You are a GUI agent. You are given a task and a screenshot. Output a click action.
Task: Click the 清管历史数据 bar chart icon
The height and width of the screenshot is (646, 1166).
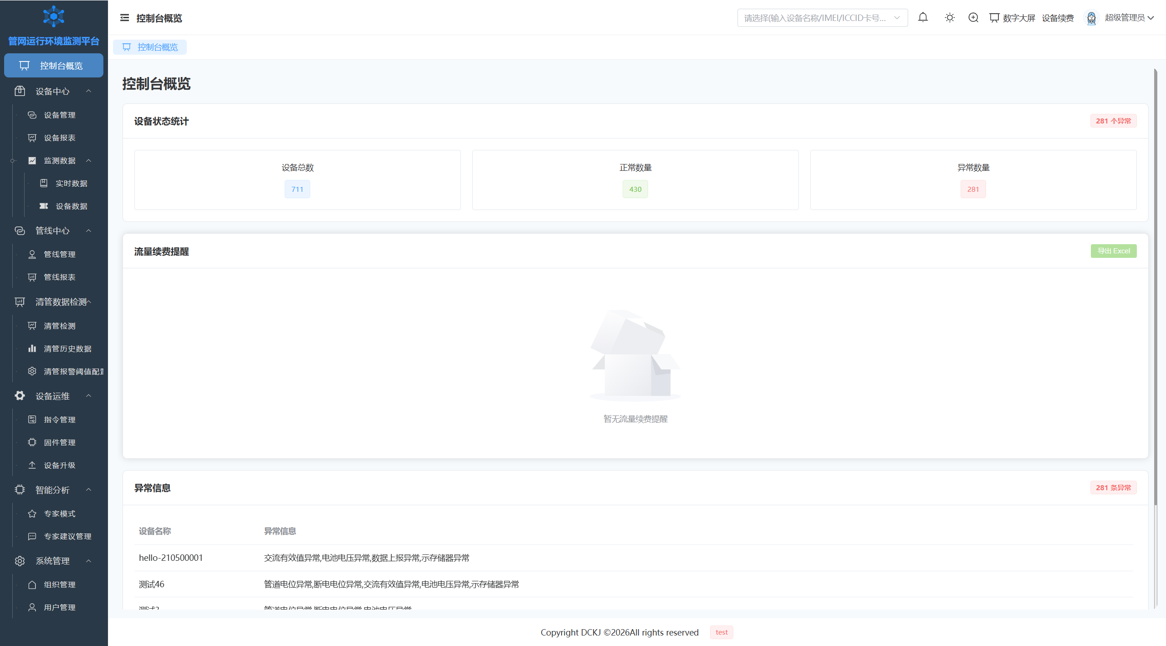pyautogui.click(x=32, y=349)
